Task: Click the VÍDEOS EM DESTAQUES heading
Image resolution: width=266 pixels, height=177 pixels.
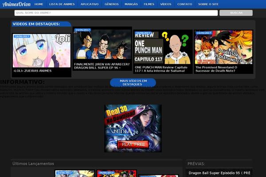Action: [36, 24]
